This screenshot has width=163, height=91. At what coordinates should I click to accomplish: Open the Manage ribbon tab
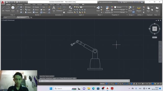pyautogui.click(x=40, y=5)
